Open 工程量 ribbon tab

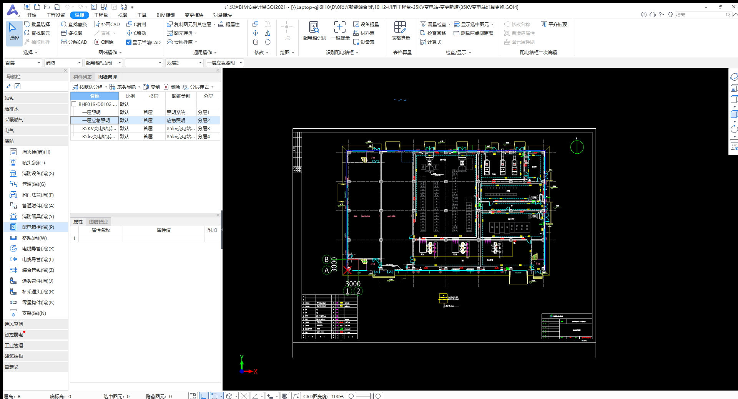point(101,15)
